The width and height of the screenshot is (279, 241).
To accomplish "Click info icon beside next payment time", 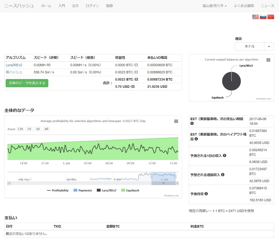I will point(192,123).
